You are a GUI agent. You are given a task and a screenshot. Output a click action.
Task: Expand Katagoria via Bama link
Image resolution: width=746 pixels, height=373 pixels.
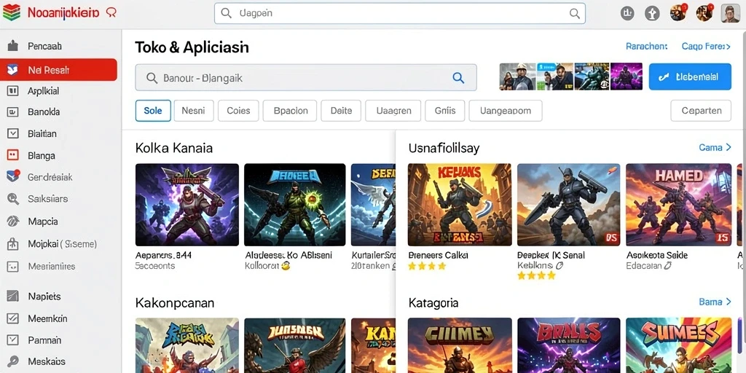pyautogui.click(x=715, y=302)
